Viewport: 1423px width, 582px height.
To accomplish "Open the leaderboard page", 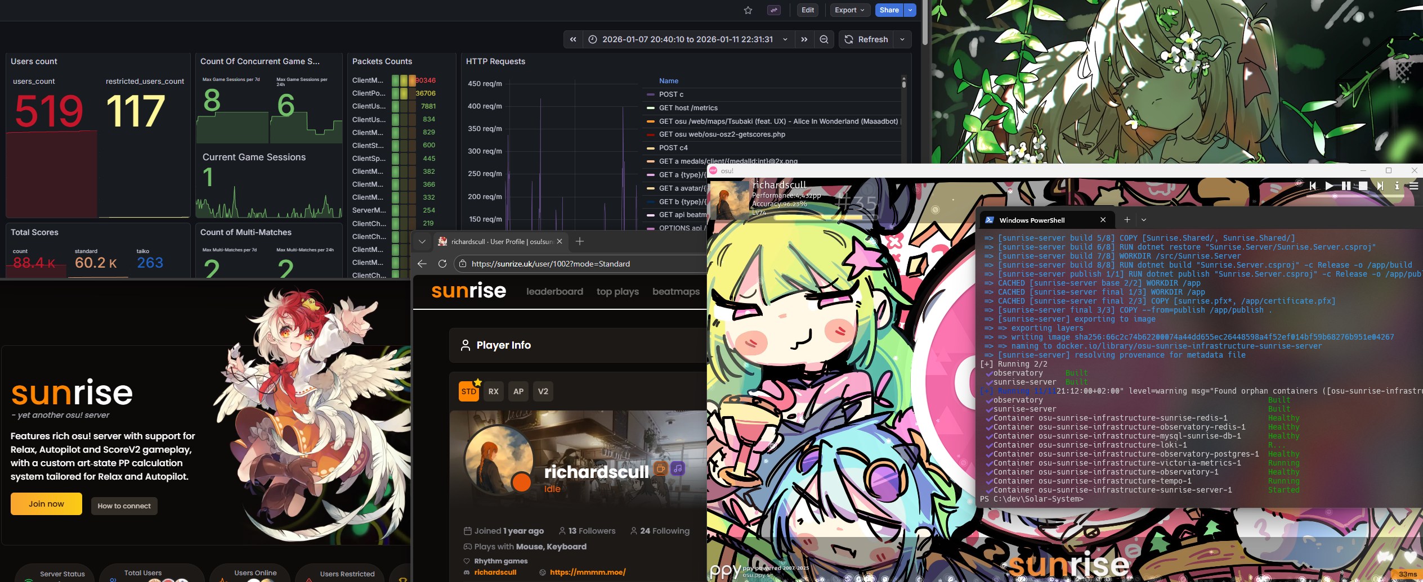I will coord(554,291).
